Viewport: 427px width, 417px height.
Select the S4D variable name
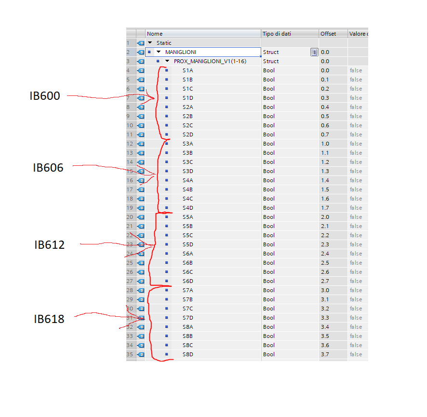click(x=187, y=208)
